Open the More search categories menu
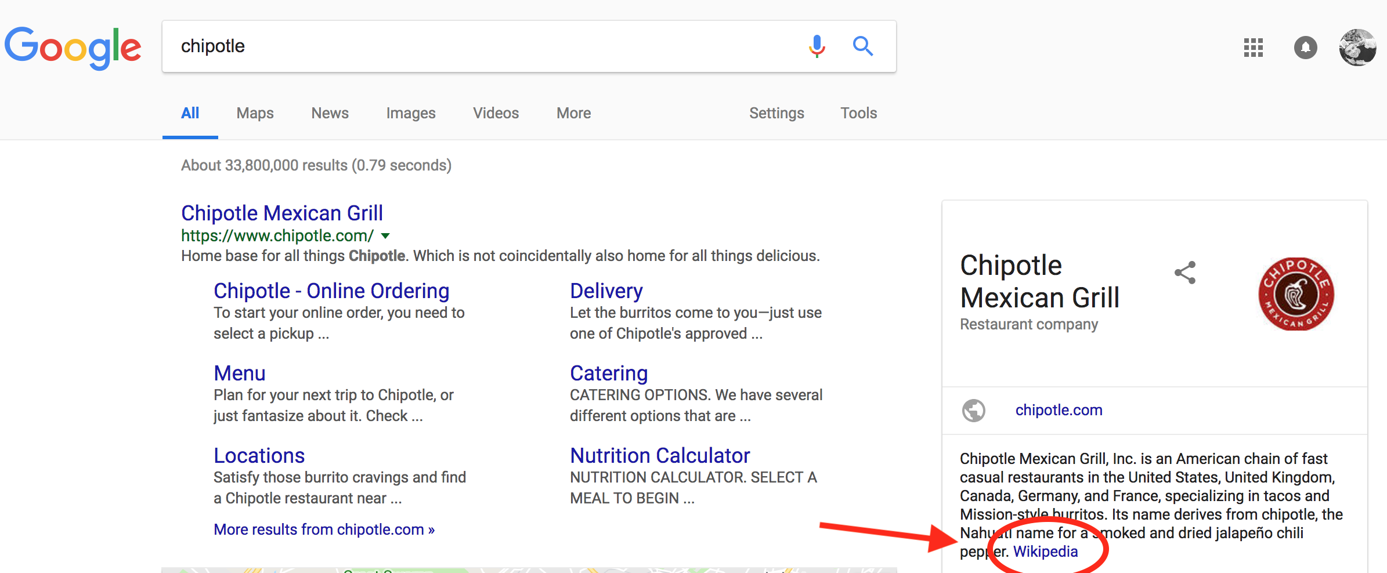Image resolution: width=1387 pixels, height=573 pixels. click(573, 113)
